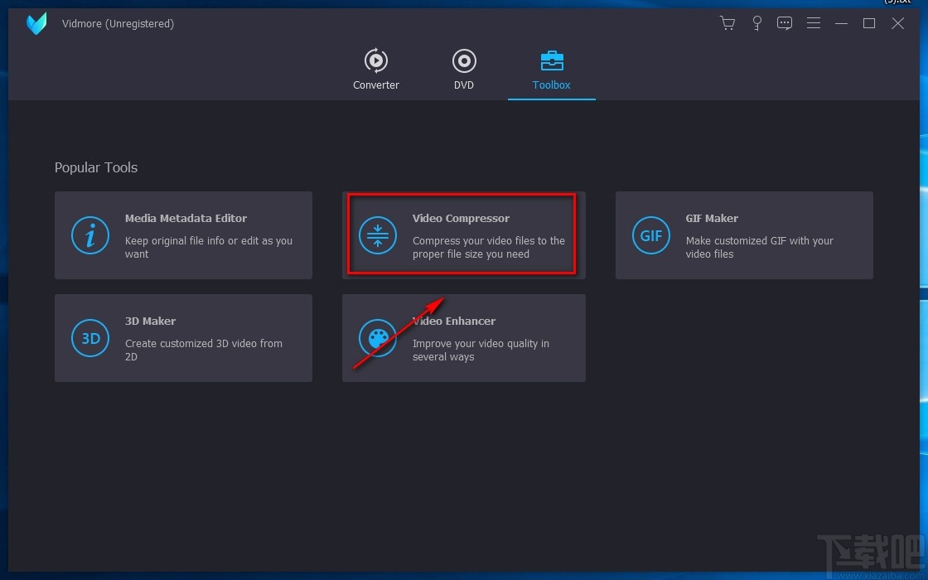
Task: Select the Toolbox tab
Action: coord(552,70)
